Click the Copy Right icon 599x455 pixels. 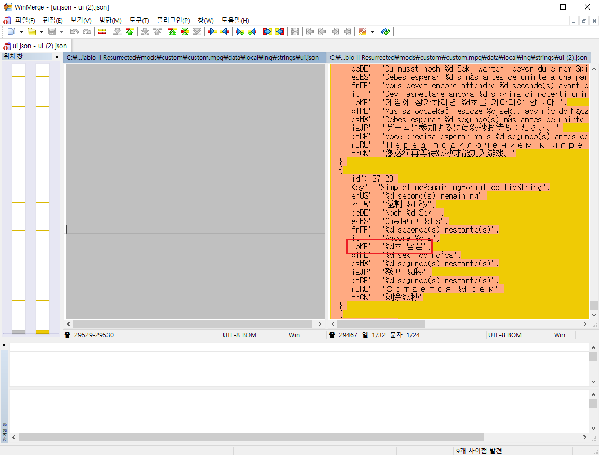(212, 32)
